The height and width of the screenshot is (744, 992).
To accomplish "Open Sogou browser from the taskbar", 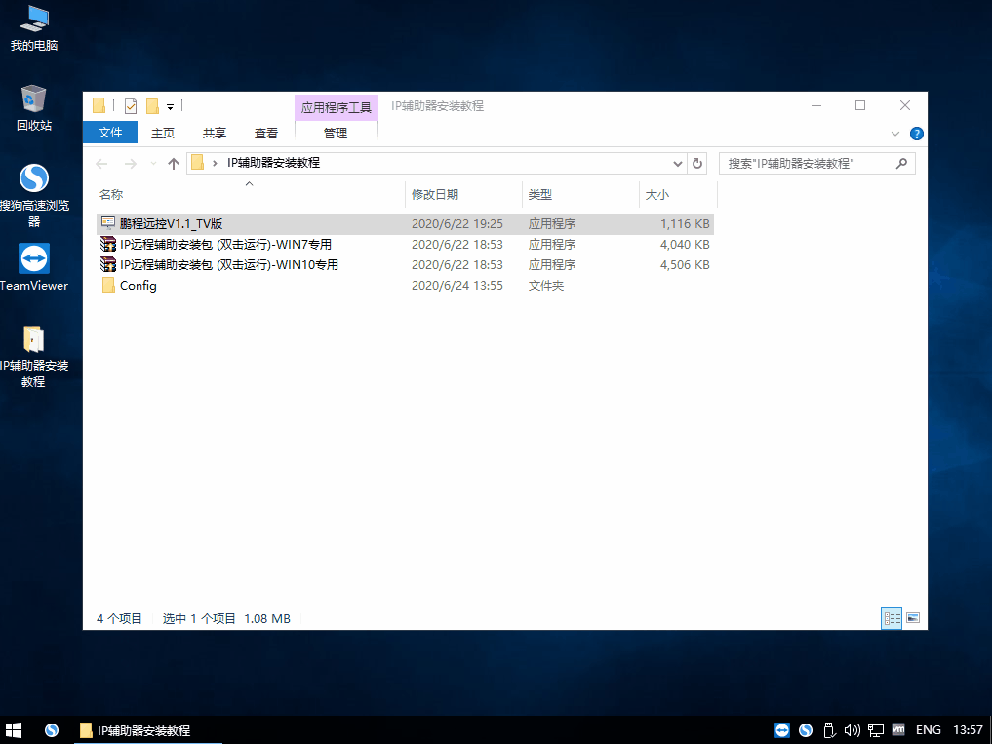I will point(52,730).
